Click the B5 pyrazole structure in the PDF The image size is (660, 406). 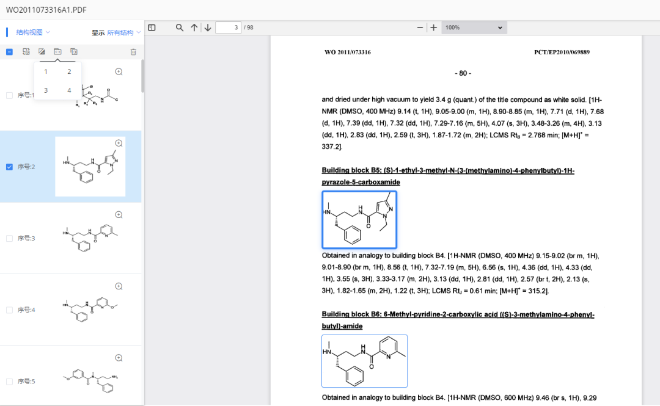coord(359,220)
